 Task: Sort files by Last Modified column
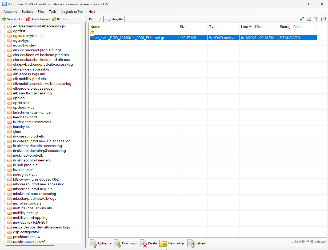point(251,27)
